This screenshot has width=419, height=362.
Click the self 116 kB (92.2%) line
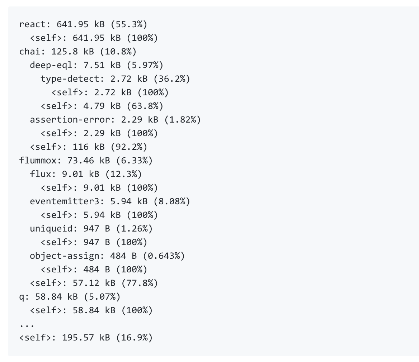tap(89, 147)
